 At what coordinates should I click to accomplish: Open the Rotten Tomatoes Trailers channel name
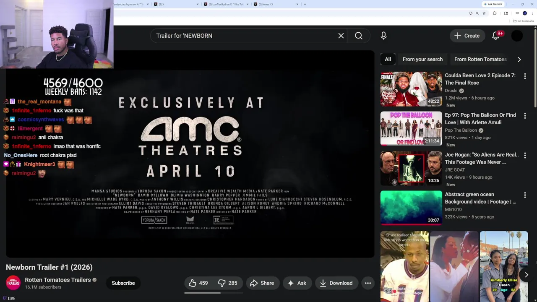coord(58,280)
